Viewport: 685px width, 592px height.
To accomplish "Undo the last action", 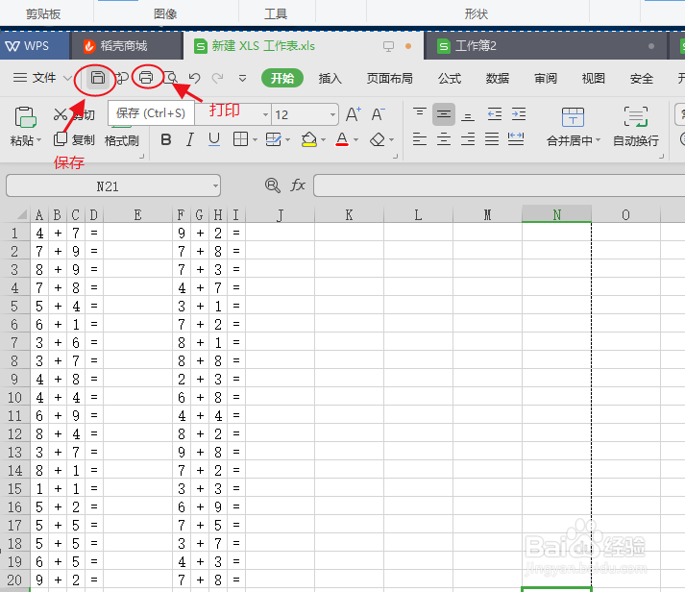I will click(194, 78).
